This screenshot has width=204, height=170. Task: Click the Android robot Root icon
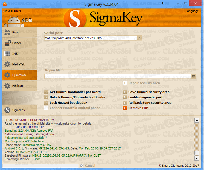(x=7, y=32)
